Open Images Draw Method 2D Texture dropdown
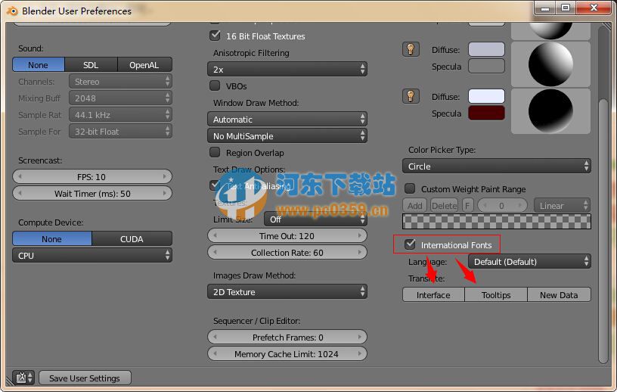Viewport: 617px width, 392px height. pyautogui.click(x=287, y=291)
